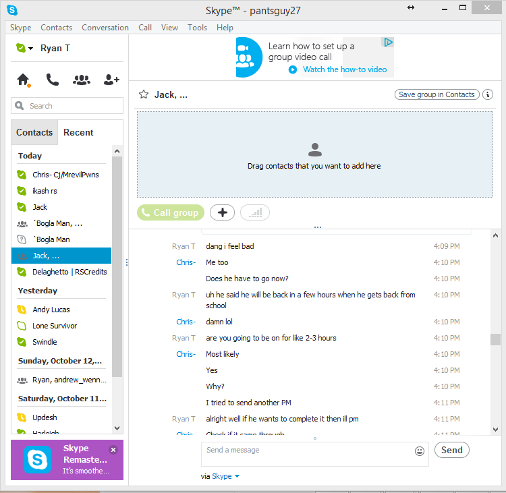The width and height of the screenshot is (506, 493).
Task: Click Save group in Contacts button
Action: [437, 94]
